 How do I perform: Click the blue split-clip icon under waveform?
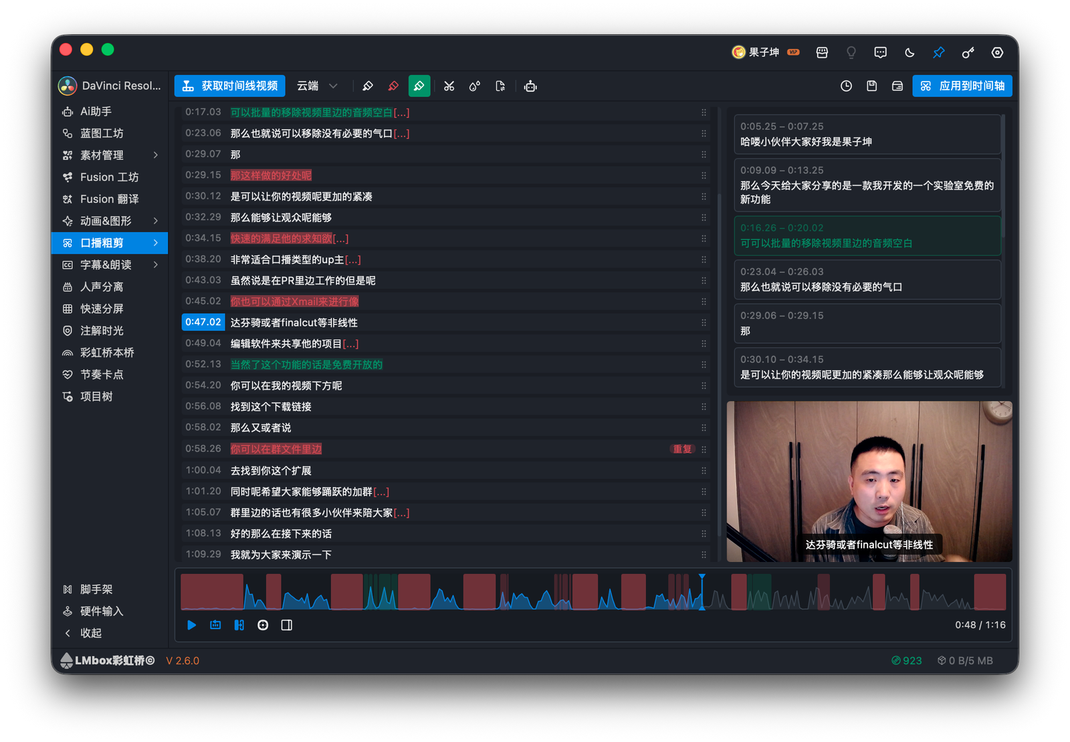[x=239, y=625]
